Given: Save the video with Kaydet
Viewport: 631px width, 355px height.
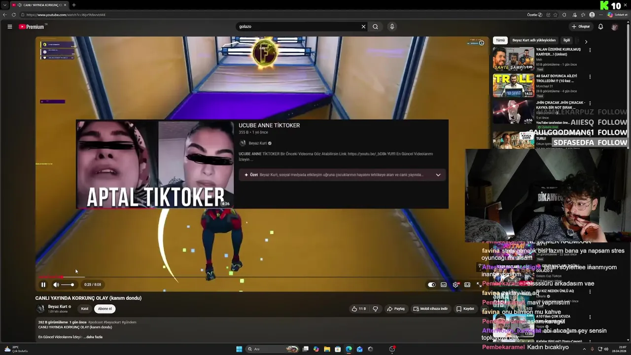Looking at the screenshot, I should pos(465,309).
